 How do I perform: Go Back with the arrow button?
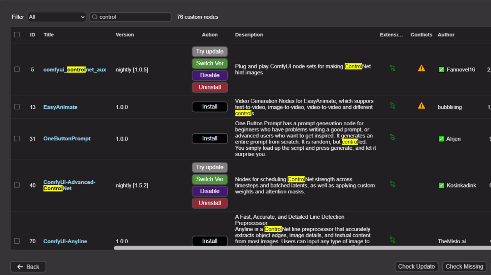tap(28, 266)
